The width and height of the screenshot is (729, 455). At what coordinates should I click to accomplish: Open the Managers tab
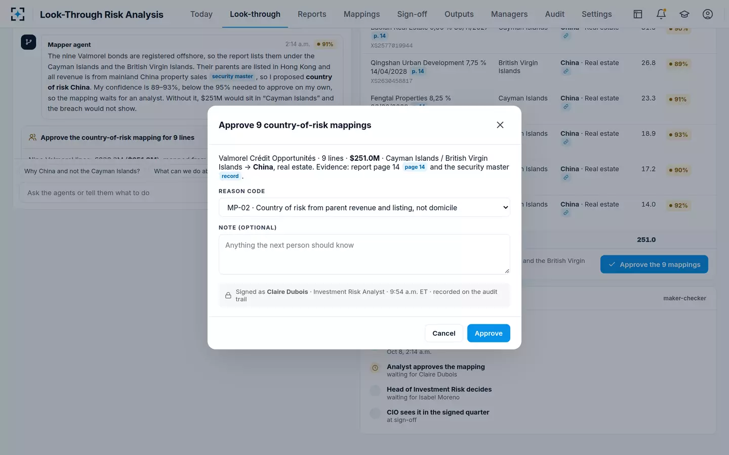tap(509, 14)
